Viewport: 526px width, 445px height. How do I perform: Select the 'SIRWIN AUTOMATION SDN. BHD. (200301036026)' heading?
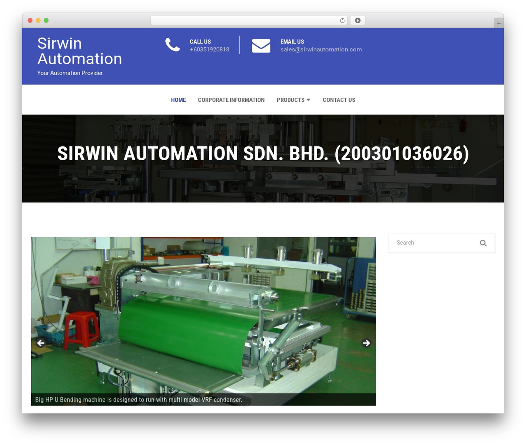(263, 154)
